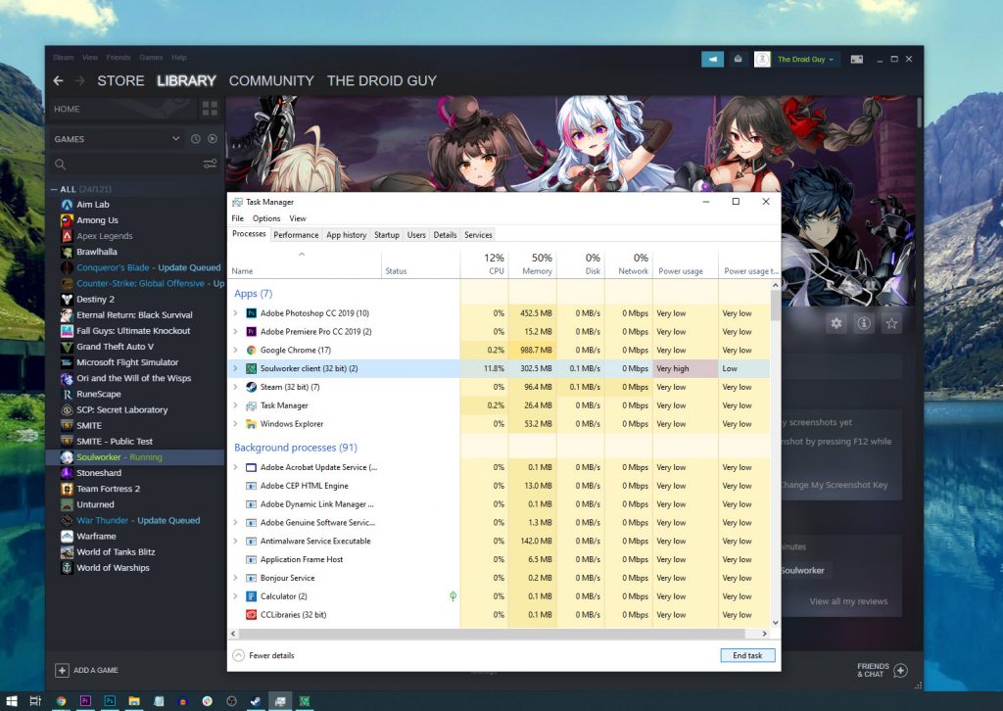Image resolution: width=1003 pixels, height=711 pixels.
Task: Open Task Manager's File menu
Action: click(x=237, y=218)
